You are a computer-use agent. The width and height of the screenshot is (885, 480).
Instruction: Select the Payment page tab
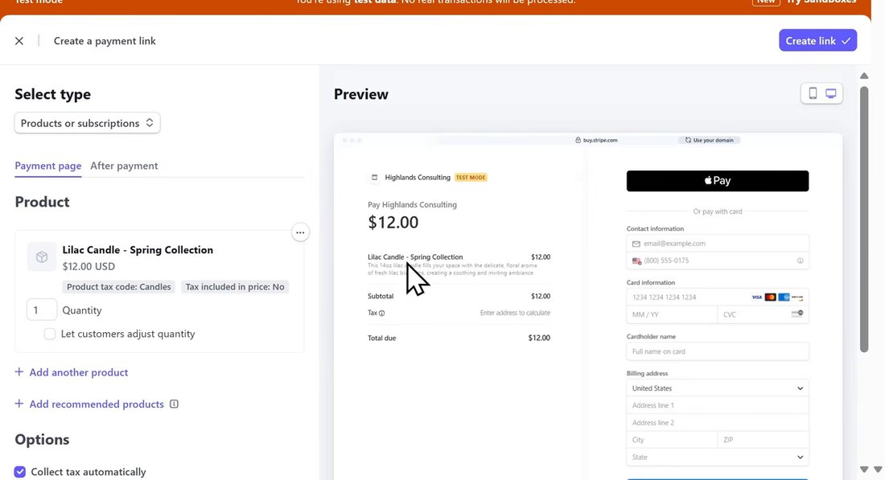48,166
